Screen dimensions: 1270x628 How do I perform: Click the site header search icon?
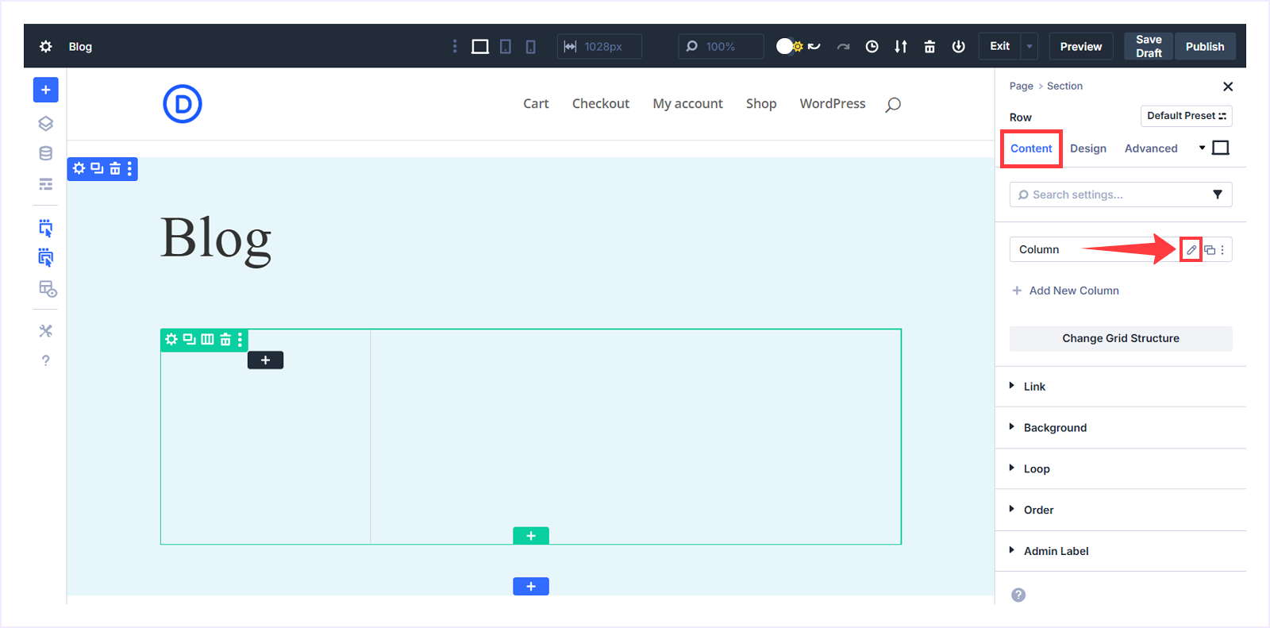893,104
